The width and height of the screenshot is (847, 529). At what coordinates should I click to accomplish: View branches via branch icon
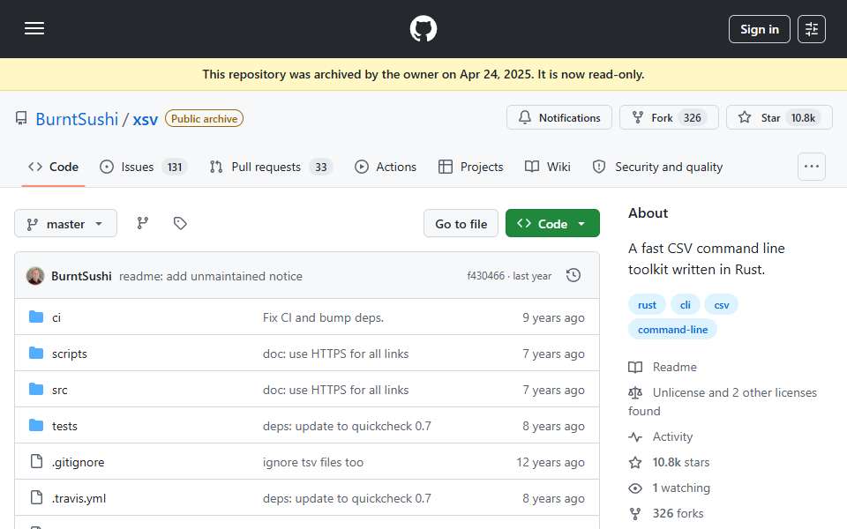tap(143, 223)
